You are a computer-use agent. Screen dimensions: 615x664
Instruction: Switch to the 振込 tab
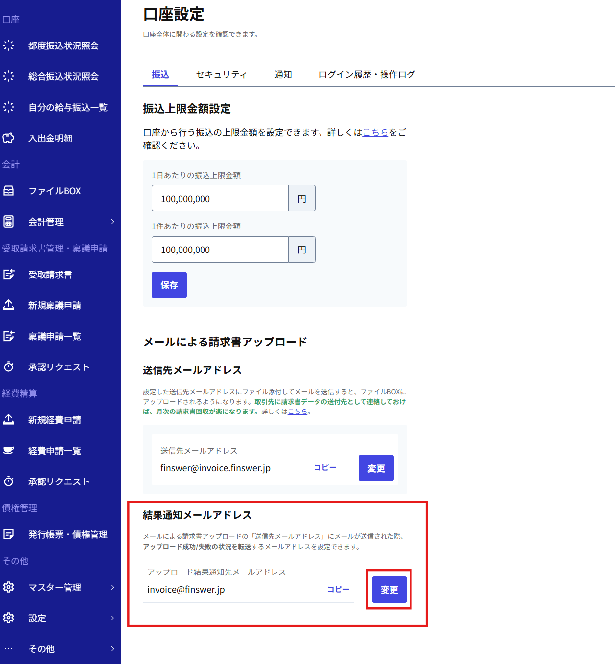pyautogui.click(x=160, y=74)
